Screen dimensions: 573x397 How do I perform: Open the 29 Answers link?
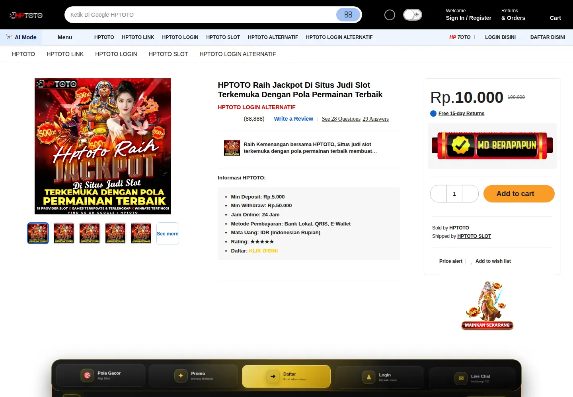[376, 119]
